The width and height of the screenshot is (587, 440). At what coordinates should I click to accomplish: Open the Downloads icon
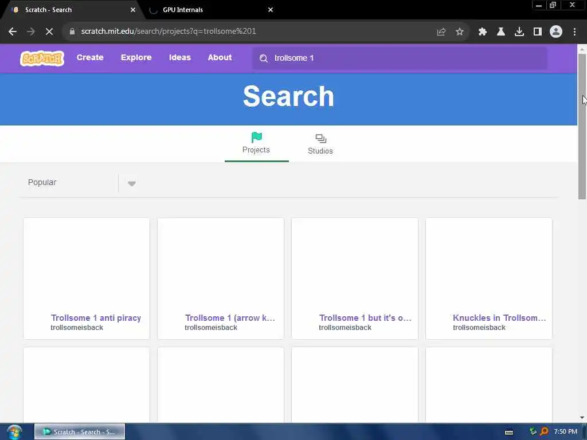point(519,32)
